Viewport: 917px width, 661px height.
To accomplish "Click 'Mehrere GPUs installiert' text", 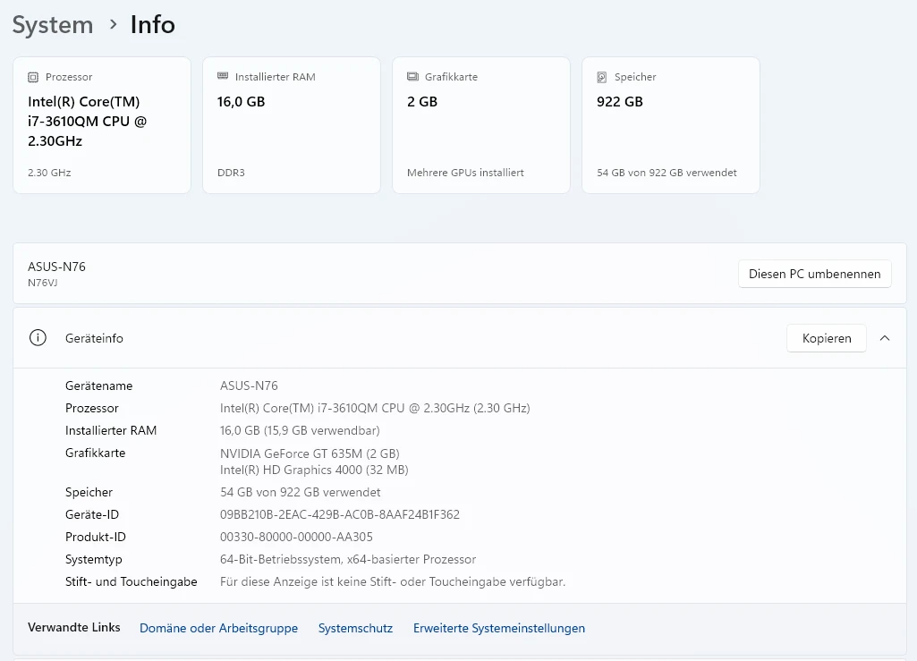I will tap(465, 173).
